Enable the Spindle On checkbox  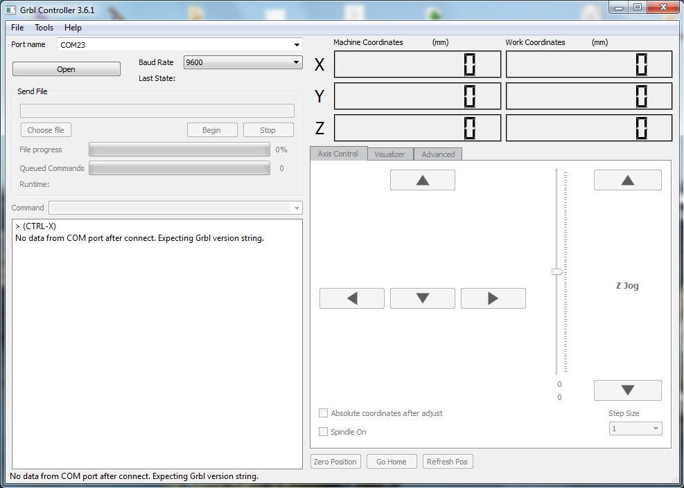(323, 432)
